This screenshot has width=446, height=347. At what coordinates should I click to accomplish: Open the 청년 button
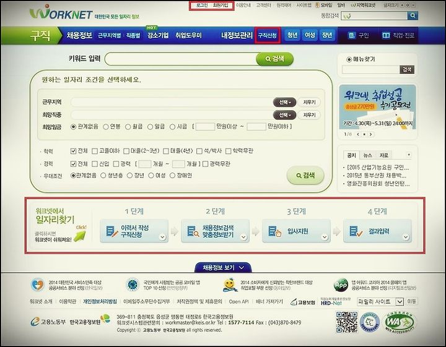292,35
